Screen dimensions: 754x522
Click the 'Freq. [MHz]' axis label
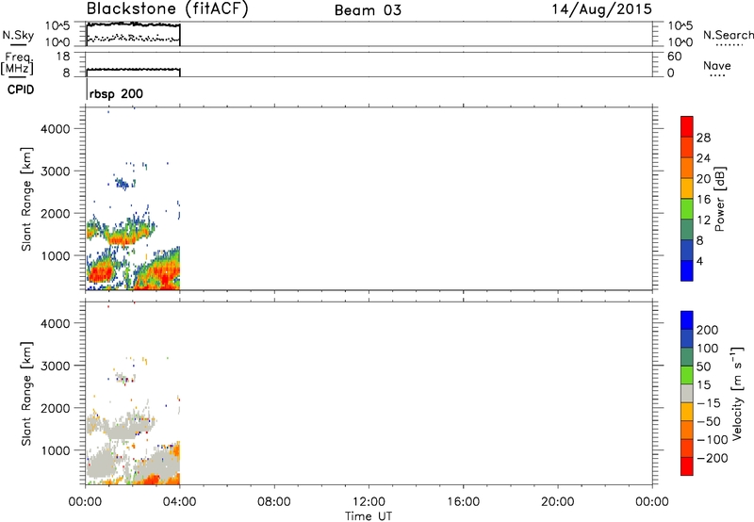tap(17, 64)
